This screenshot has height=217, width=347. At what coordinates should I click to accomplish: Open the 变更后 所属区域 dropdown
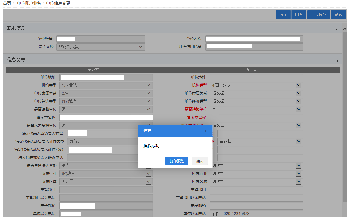(299, 182)
